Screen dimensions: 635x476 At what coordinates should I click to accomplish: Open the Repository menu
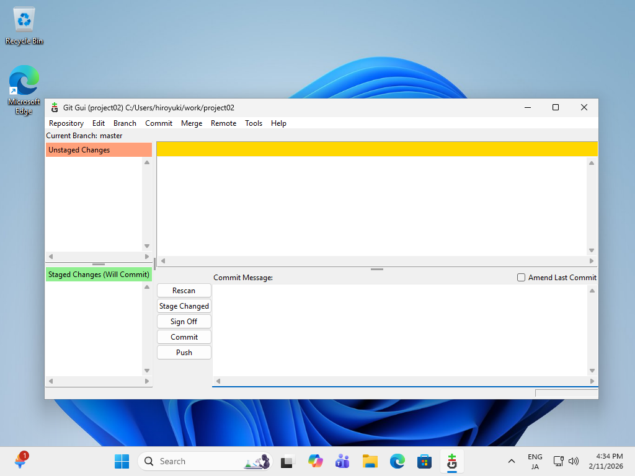click(x=66, y=123)
